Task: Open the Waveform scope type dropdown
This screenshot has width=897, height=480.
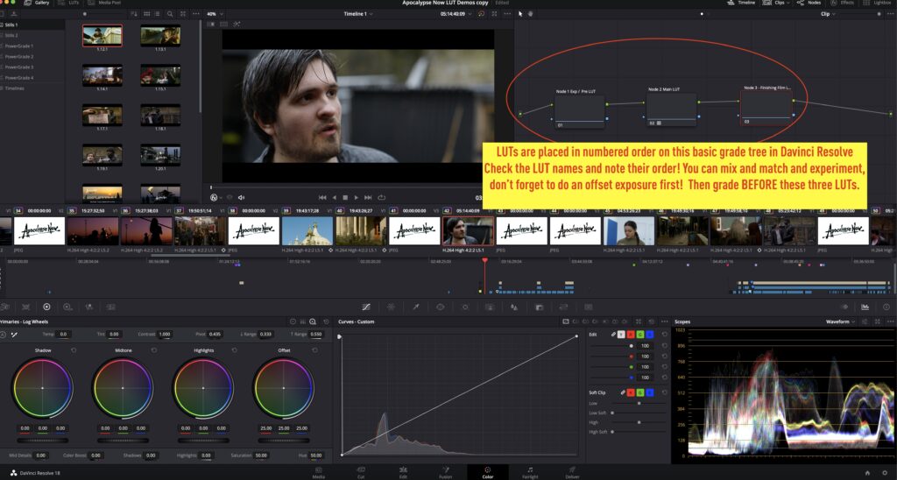Action: pyautogui.click(x=839, y=322)
